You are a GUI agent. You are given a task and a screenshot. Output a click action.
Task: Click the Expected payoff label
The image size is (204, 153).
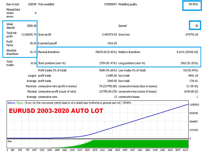[47, 43]
